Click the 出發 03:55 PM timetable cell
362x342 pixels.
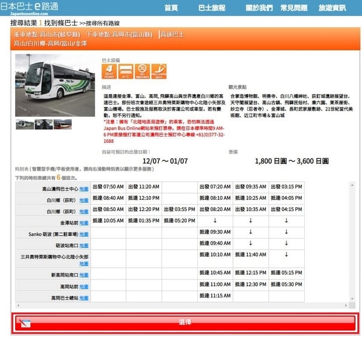click(x=180, y=209)
